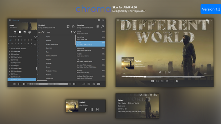Open the equalizer sliders icon under Faded
221x124 pixels.
(x=25, y=32)
